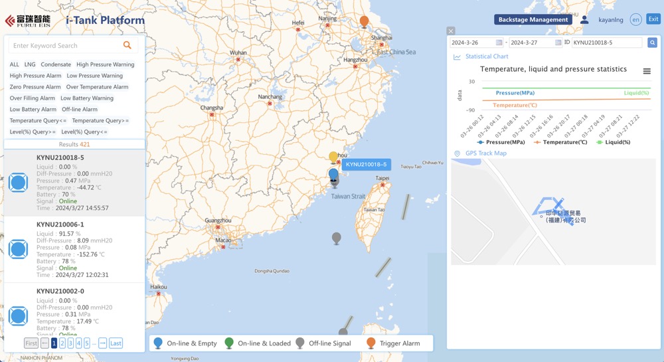Go to results page 4
The width and height of the screenshot is (664, 362).
coord(78,343)
